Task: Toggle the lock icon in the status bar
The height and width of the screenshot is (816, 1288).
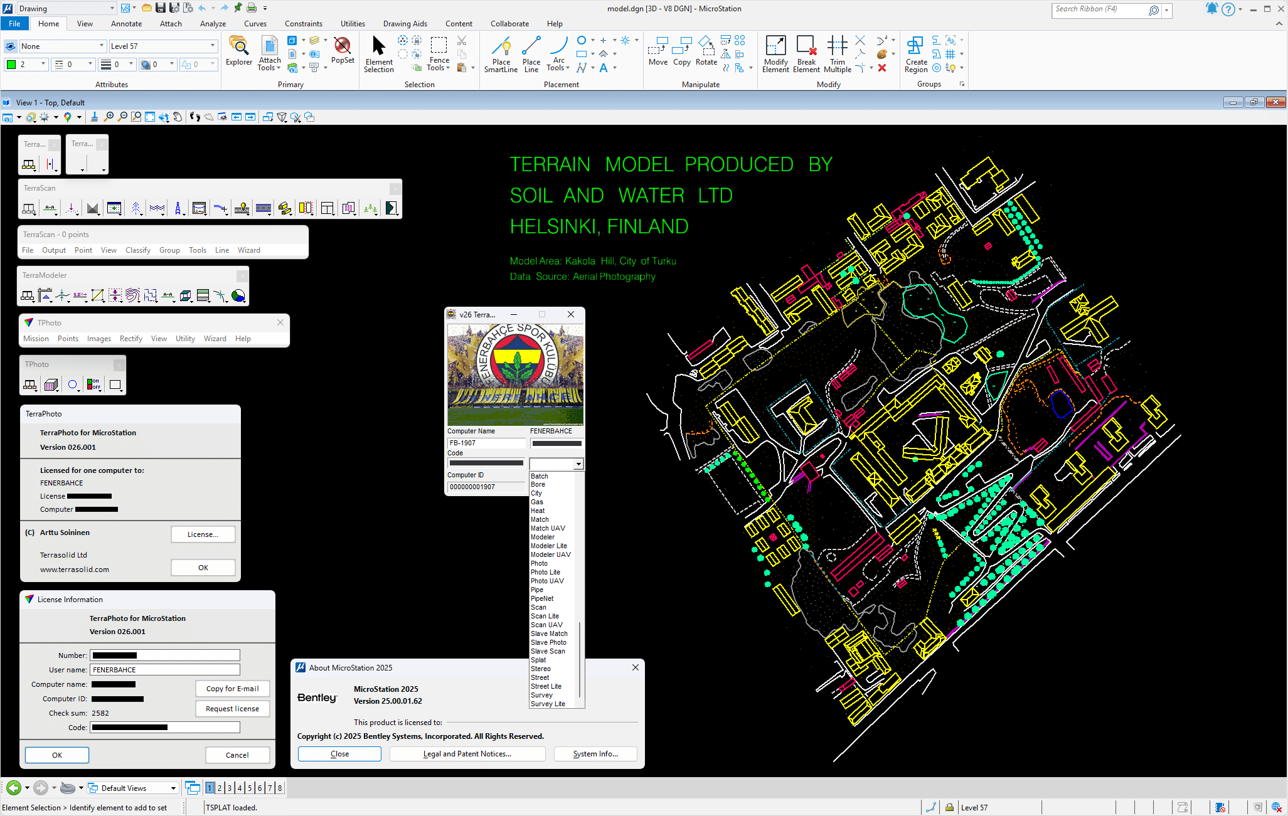Action: 948,807
